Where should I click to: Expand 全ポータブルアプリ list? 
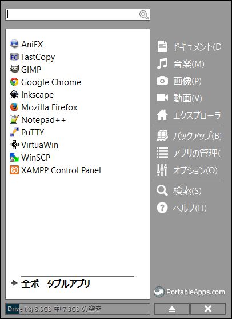55,284
